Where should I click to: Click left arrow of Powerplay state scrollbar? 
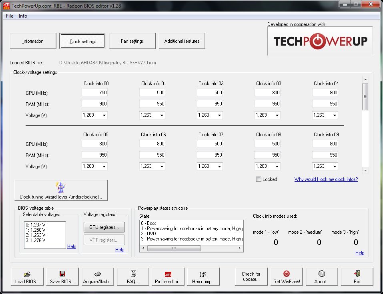click(x=143, y=248)
